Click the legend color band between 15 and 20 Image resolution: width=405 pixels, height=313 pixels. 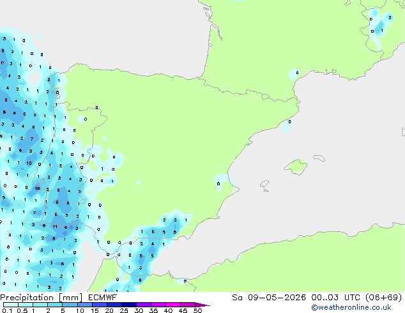pos(99,305)
